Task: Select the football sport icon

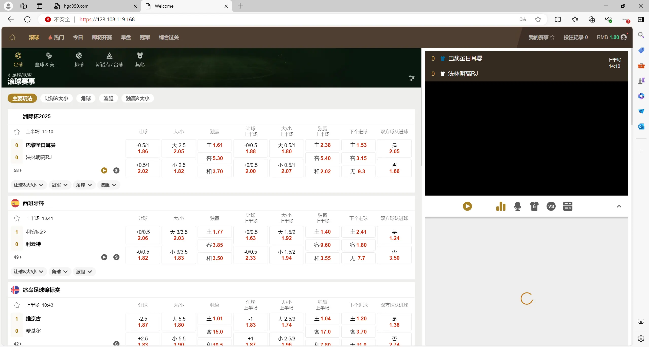Action: click(x=18, y=56)
